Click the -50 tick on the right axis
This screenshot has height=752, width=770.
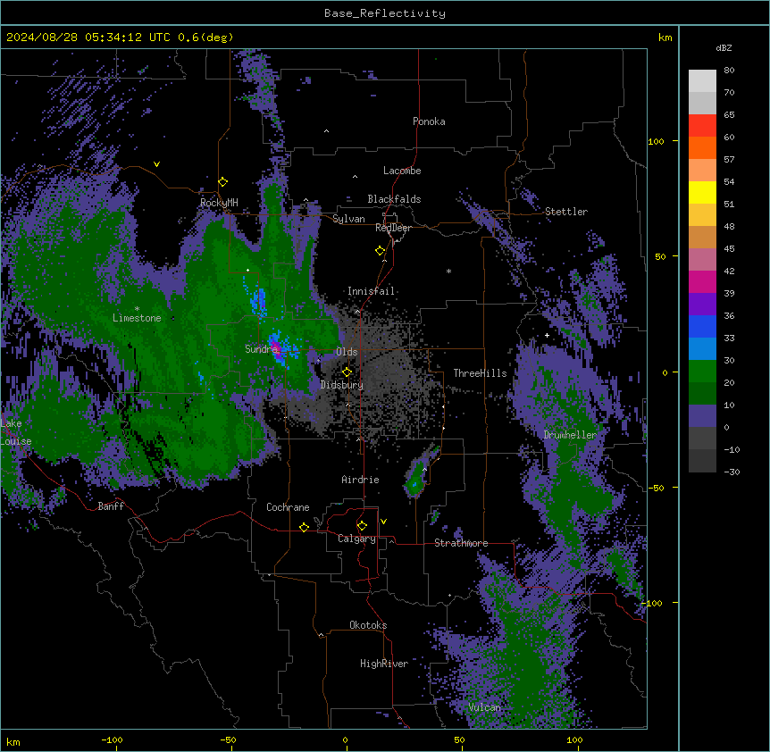point(656,488)
